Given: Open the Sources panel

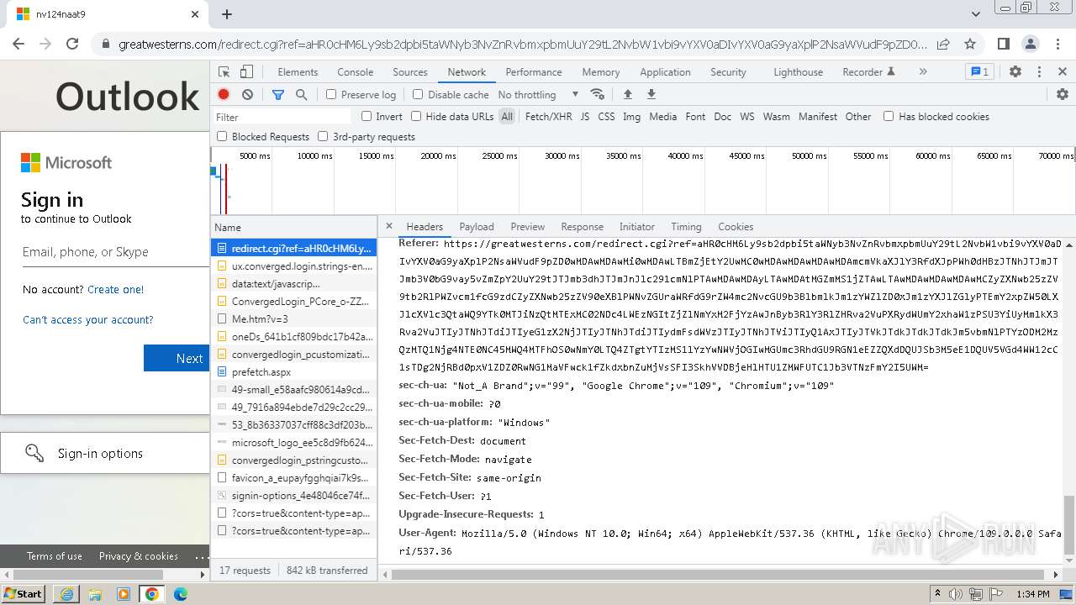Looking at the screenshot, I should coord(410,72).
